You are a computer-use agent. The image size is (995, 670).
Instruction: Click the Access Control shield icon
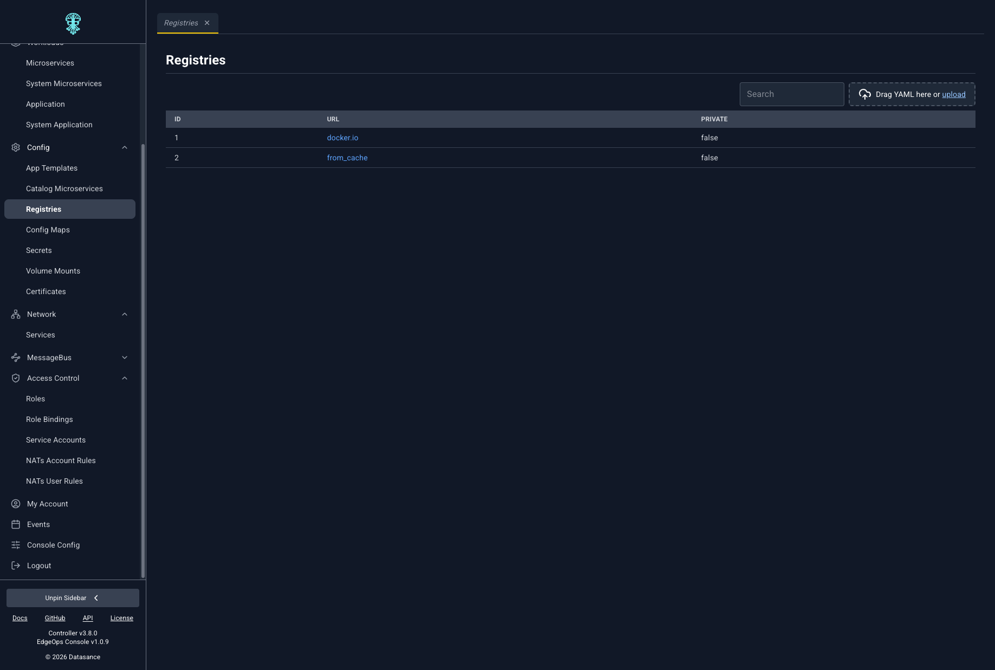tap(16, 378)
